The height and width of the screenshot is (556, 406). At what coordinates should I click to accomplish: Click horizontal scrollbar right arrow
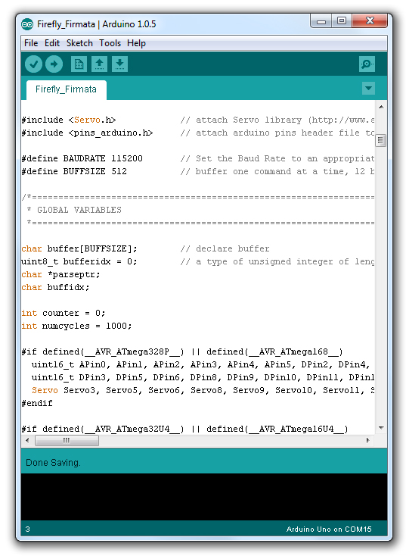click(x=368, y=440)
